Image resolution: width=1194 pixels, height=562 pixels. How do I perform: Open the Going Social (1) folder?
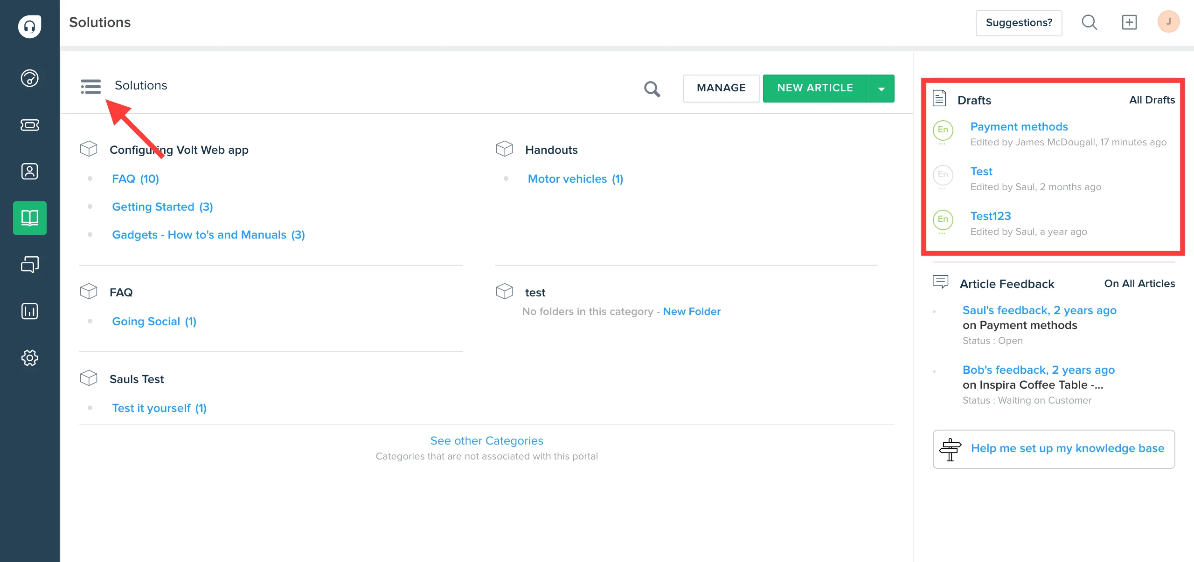point(154,322)
